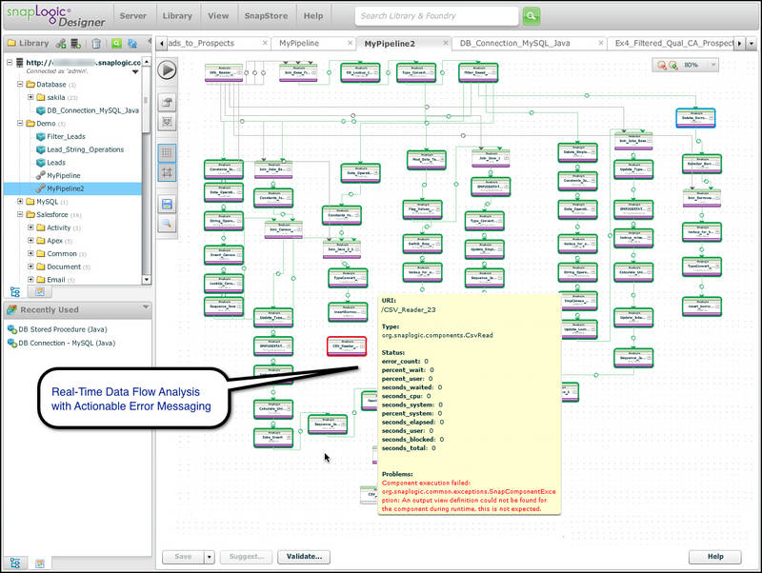762x573 pixels.
Task: Open the tab list dropdown at far right
Action: 752,43
